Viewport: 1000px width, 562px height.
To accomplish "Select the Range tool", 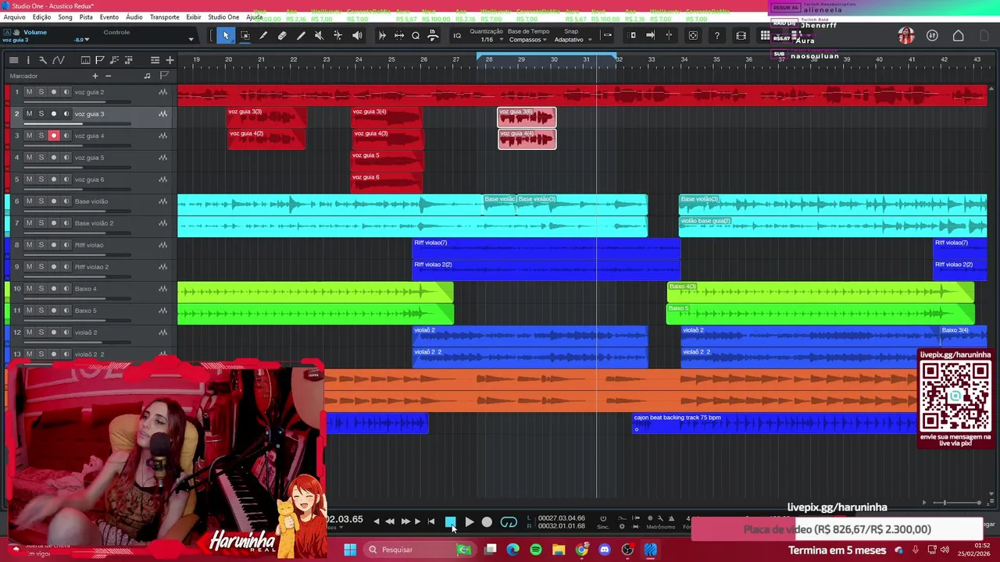I will 245,36.
